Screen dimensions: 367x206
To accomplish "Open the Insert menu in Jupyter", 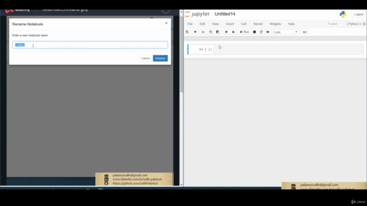I will coord(230,24).
